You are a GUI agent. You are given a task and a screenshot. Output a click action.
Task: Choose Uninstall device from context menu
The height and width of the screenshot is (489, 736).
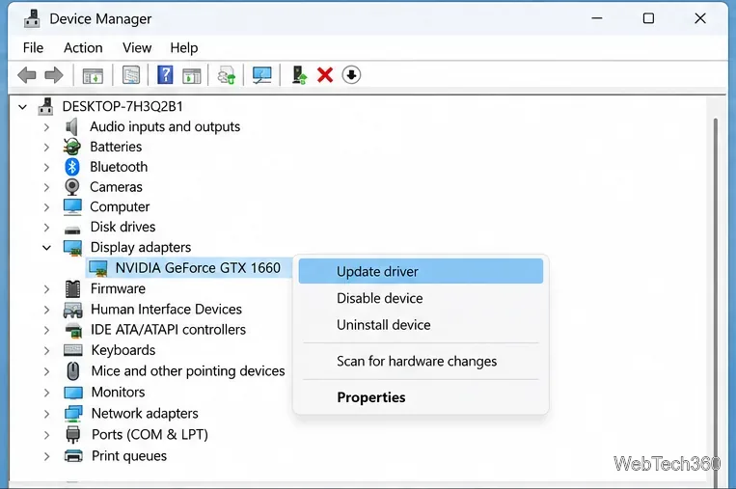(421, 325)
